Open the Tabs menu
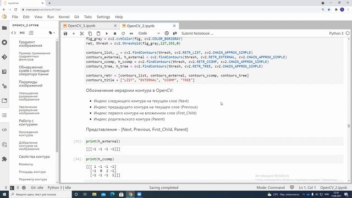The image size is (352, 198). [x=88, y=17]
